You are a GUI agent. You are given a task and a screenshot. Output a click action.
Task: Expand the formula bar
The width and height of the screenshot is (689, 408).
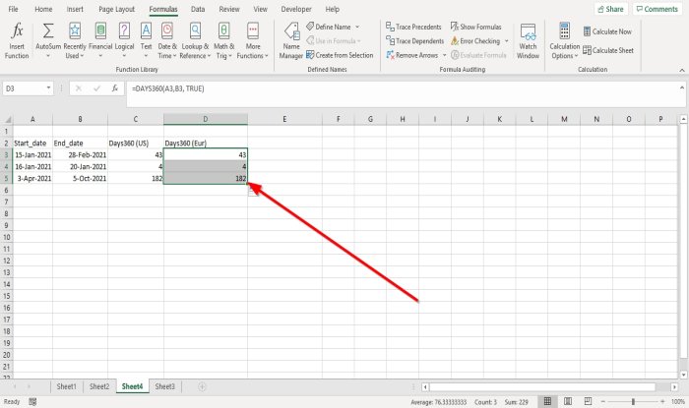point(682,87)
